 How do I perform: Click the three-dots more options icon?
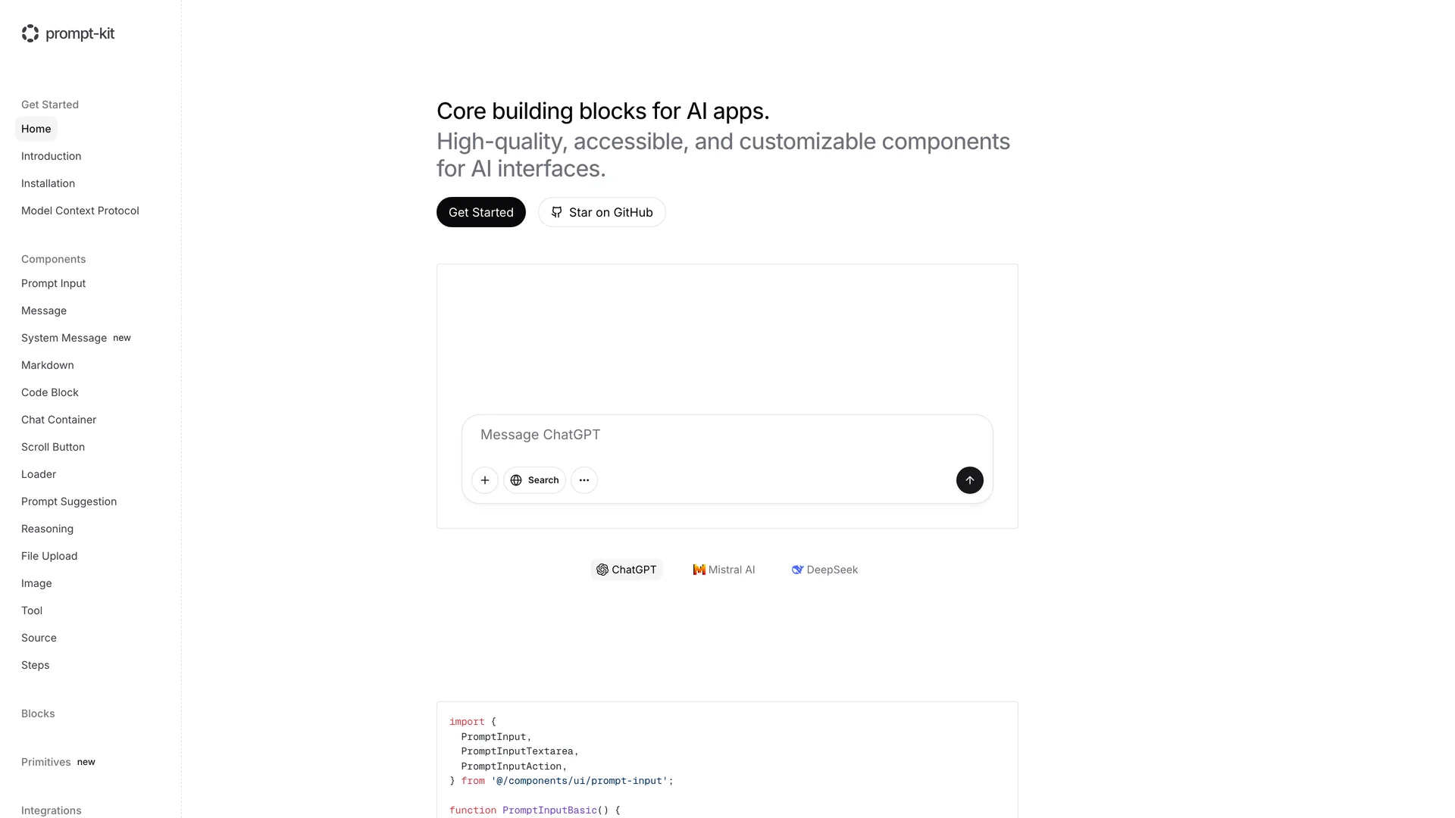[x=584, y=480]
